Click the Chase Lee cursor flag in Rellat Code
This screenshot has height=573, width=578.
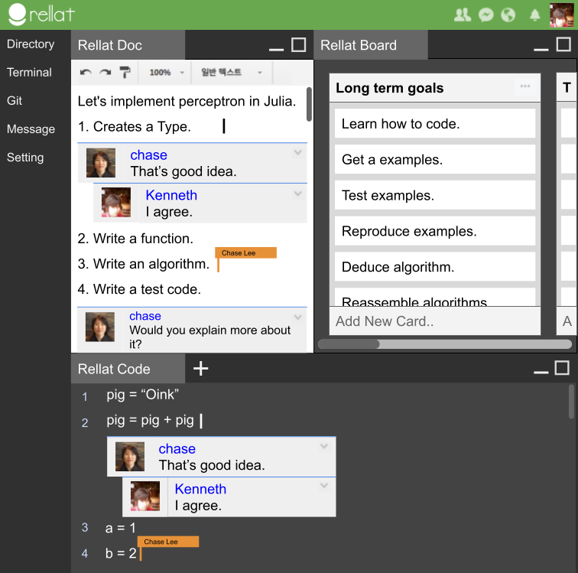(168, 542)
